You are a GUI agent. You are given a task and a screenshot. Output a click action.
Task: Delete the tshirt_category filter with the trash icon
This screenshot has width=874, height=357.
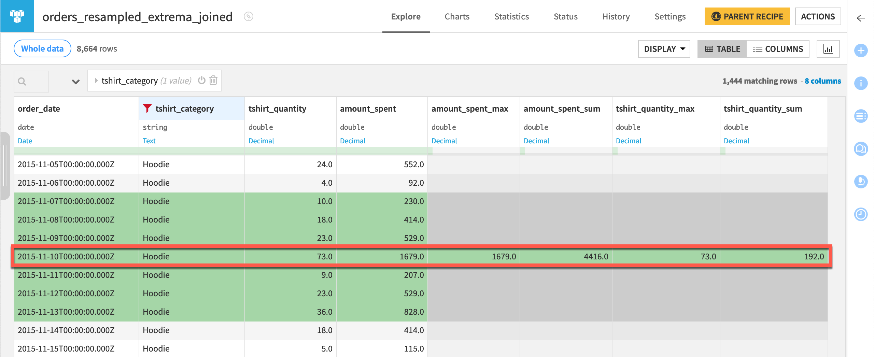tap(213, 81)
